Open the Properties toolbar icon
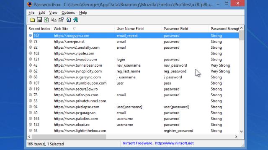This screenshot has width=268, height=150. [61, 20]
